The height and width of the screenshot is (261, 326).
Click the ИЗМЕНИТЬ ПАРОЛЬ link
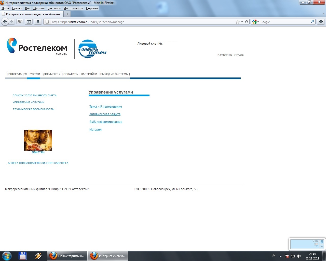point(230,55)
